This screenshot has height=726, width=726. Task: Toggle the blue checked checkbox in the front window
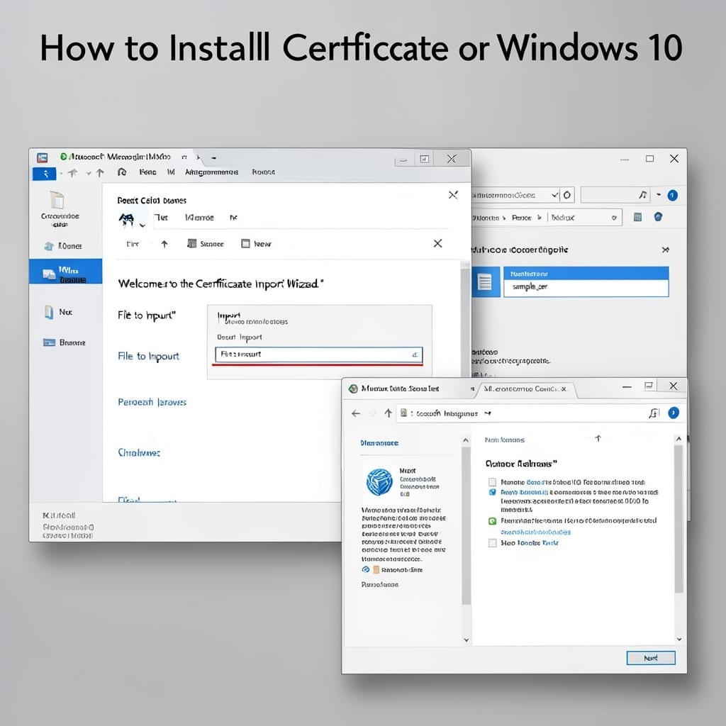click(x=492, y=492)
